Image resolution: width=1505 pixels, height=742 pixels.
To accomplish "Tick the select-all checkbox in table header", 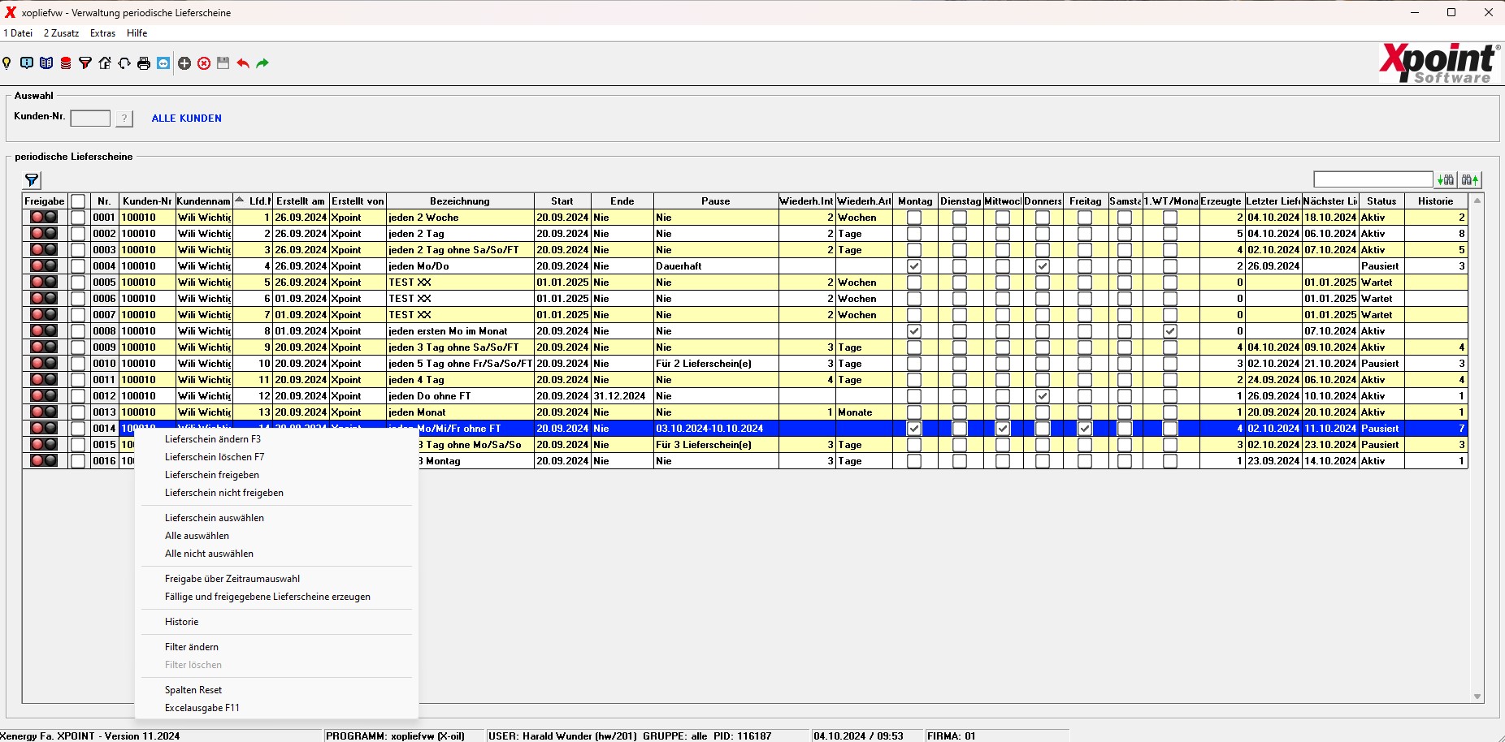I will (78, 201).
